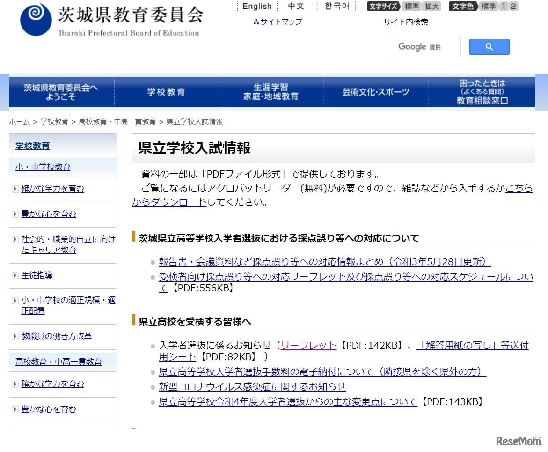This screenshot has width=548, height=452.
Task: Click arrow beside 確かな学力を育む under 高校教育
Action: point(15,384)
